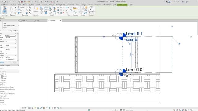Screen dimensions: 198x111
Task: Click the Apply button in Properties
Action: pos(15,63)
